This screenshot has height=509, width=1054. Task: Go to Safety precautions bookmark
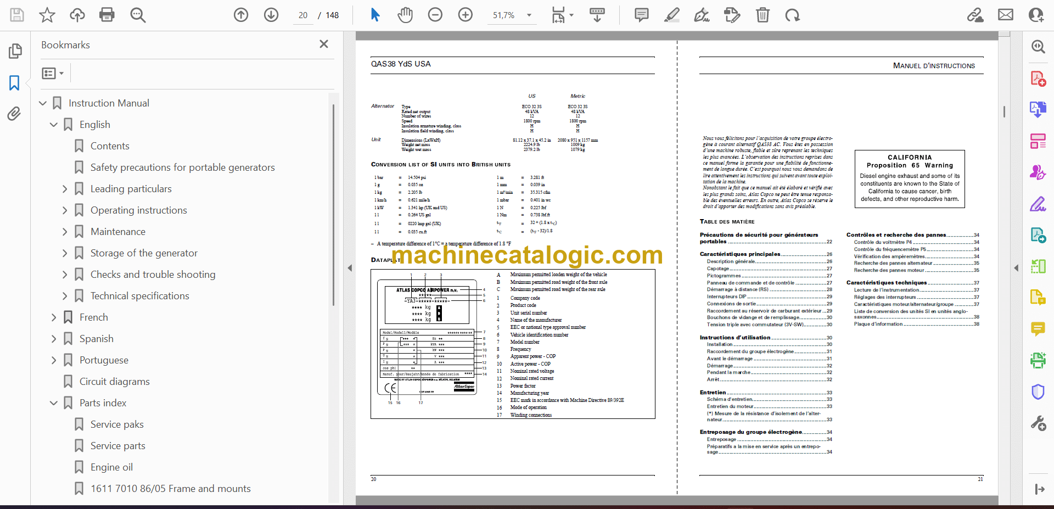click(x=182, y=167)
